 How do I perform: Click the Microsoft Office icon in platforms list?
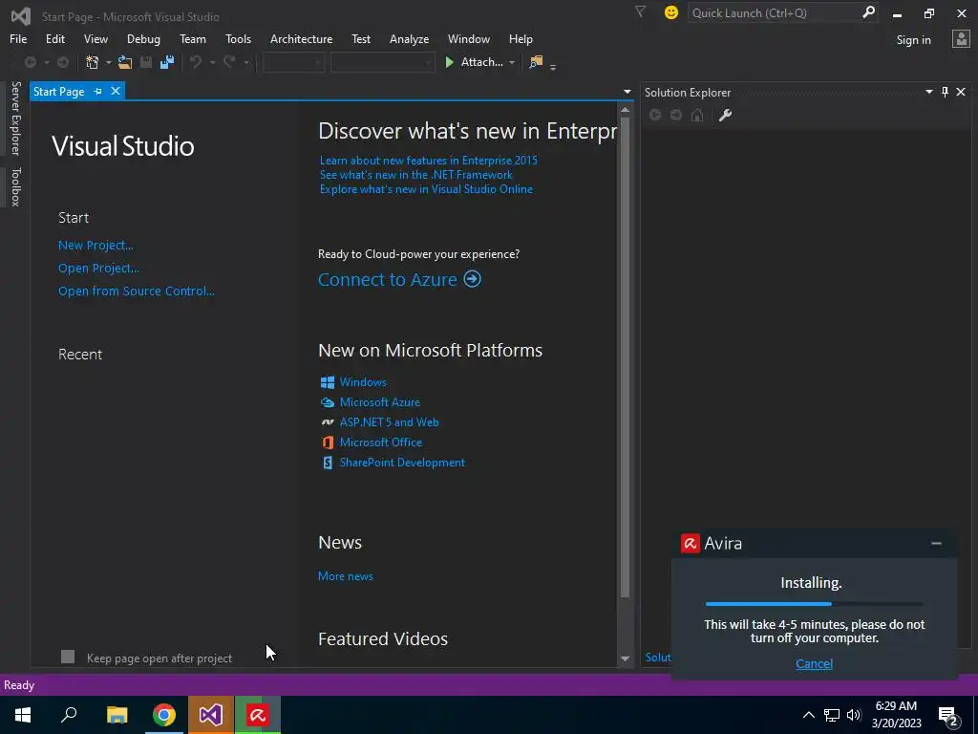(x=327, y=443)
